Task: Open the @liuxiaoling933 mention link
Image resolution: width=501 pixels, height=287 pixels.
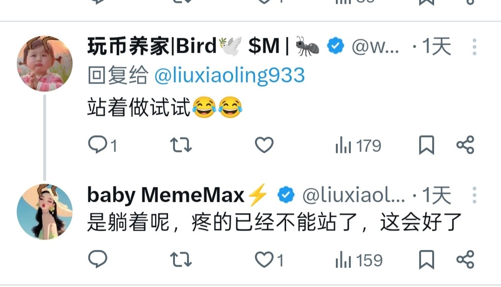Action: pos(229,75)
